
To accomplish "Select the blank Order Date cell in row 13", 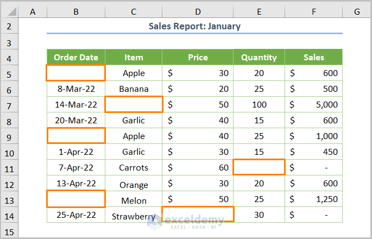I will click(75, 199).
